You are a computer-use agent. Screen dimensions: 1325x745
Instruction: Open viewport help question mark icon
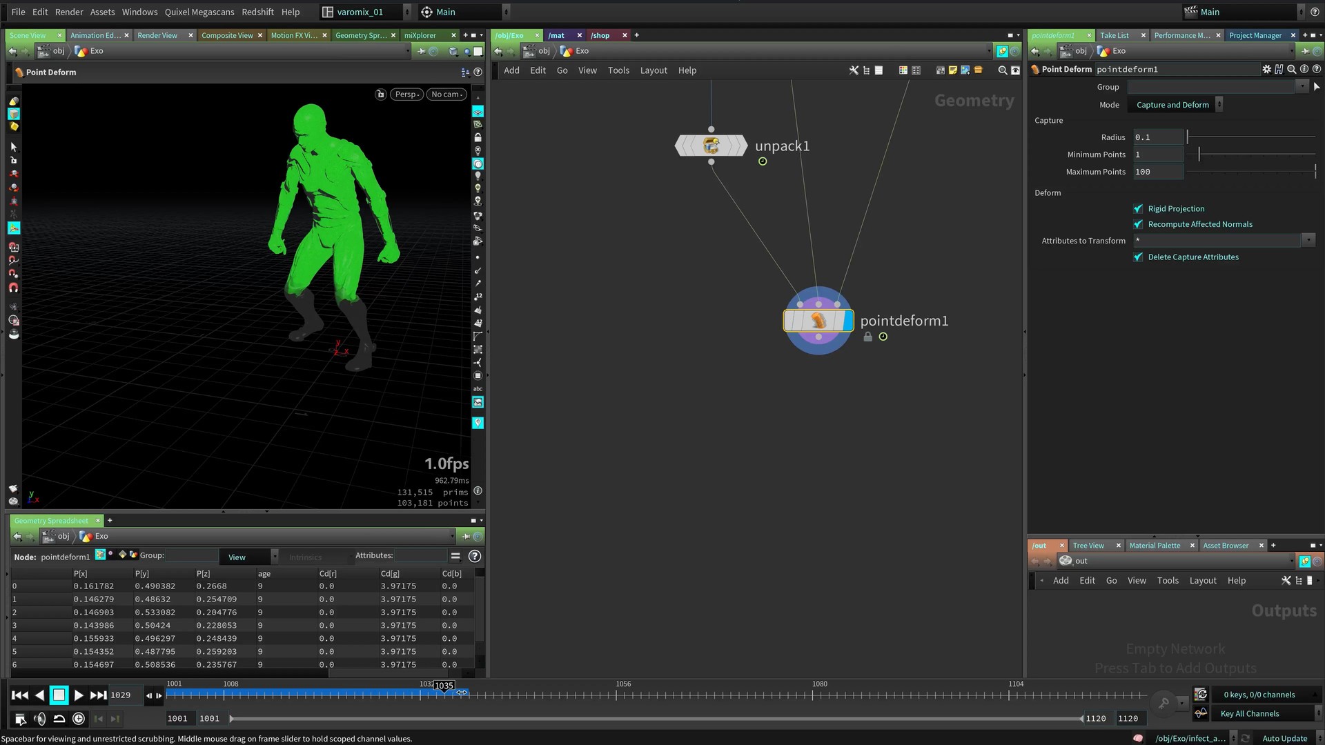point(478,72)
